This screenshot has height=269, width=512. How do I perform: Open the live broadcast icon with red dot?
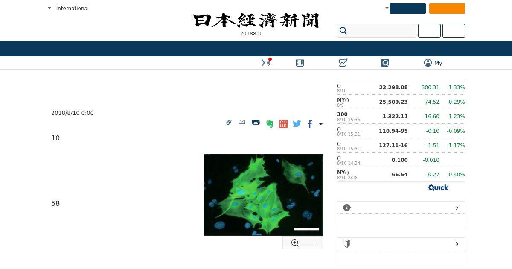click(x=266, y=63)
